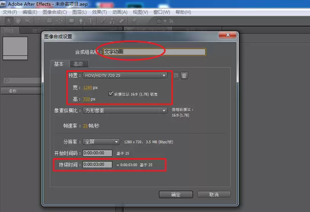This screenshot has width=310, height=212.
Task: Open the 分辨率 resolution dropdown
Action: click(101, 142)
